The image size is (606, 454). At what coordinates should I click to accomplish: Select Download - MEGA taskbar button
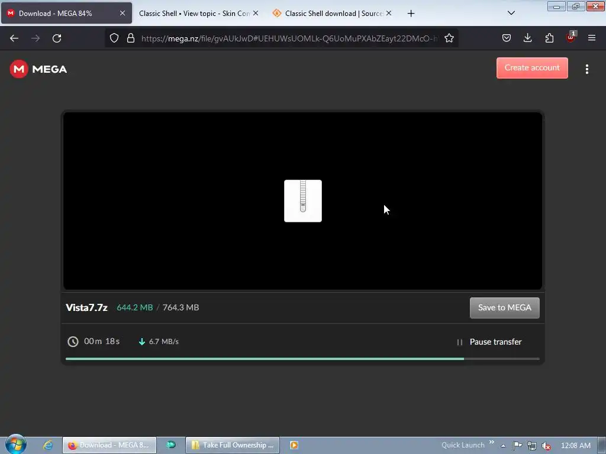pos(109,445)
